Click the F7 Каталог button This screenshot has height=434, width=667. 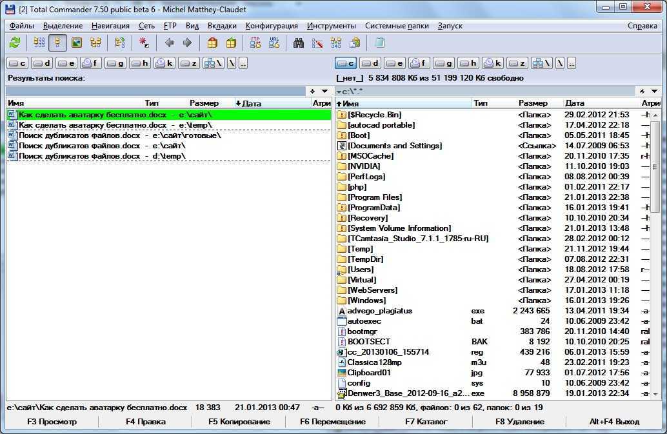click(x=426, y=422)
